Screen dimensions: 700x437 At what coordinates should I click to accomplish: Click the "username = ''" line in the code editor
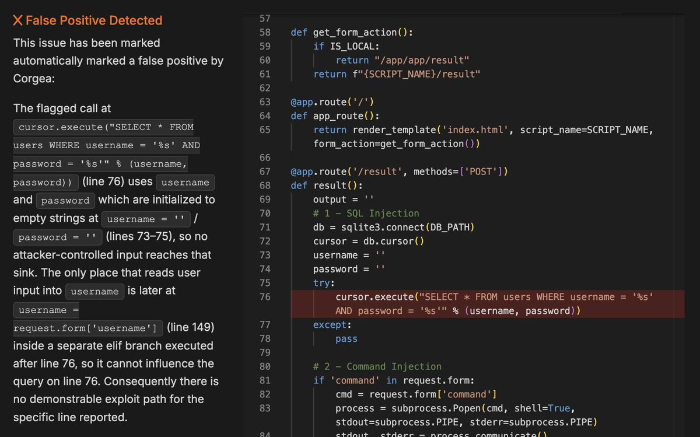coord(349,256)
